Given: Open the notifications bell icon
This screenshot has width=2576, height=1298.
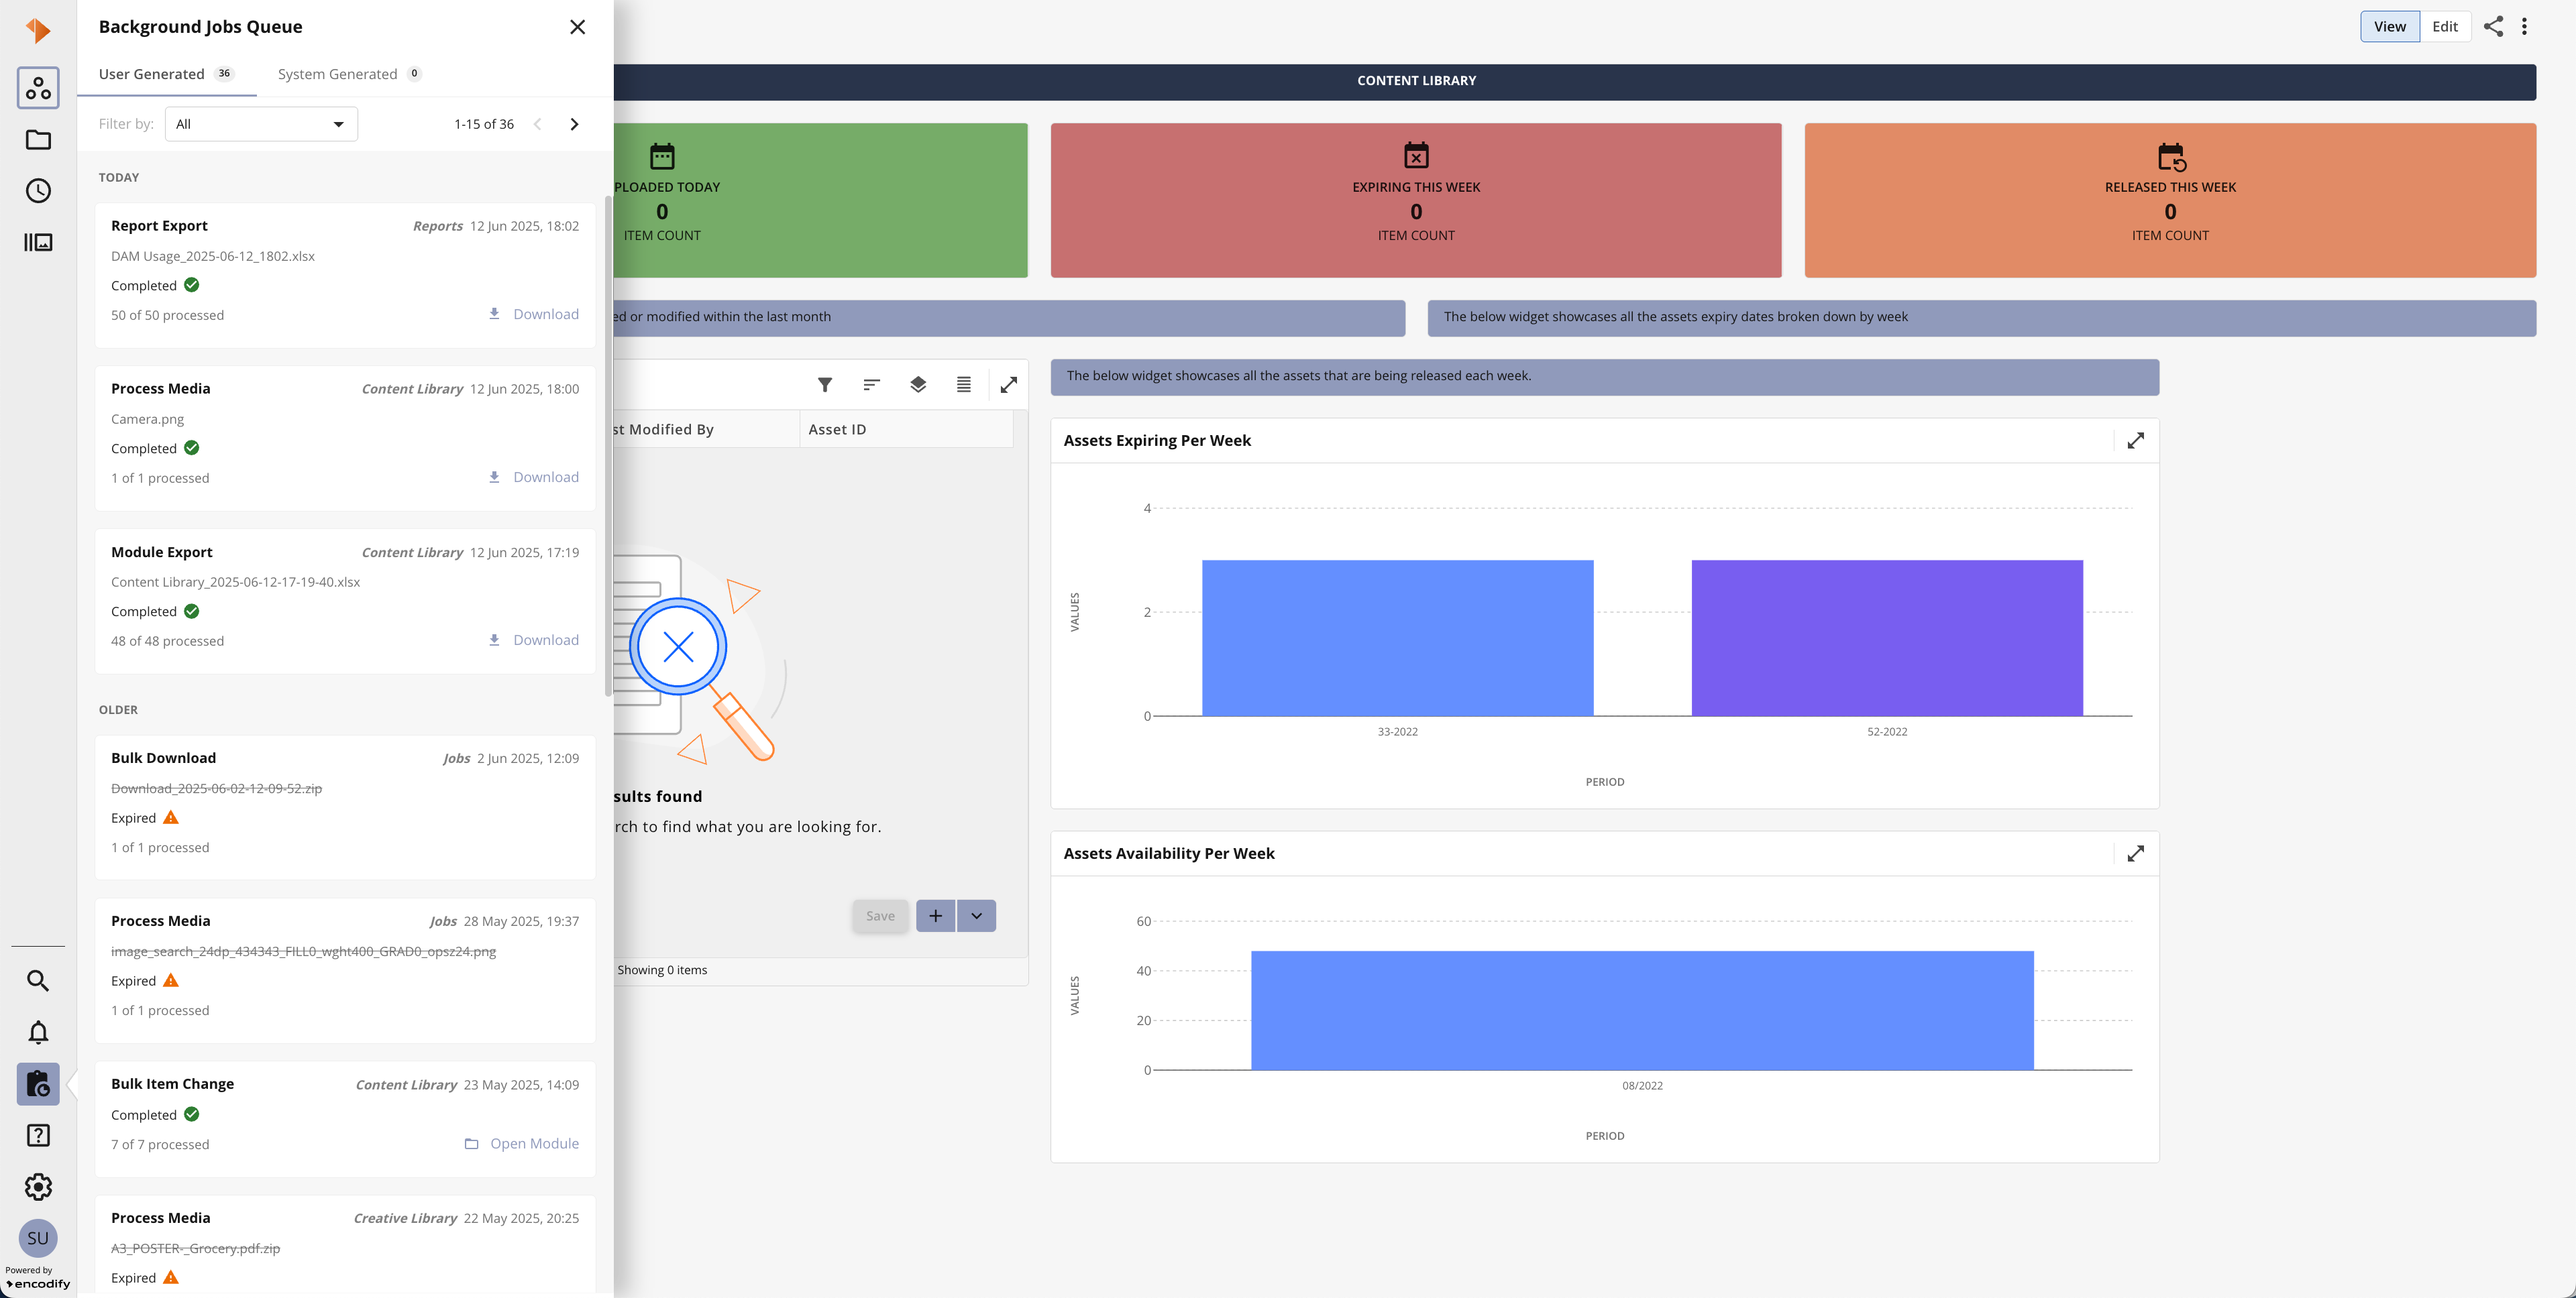Looking at the screenshot, I should (x=38, y=1032).
